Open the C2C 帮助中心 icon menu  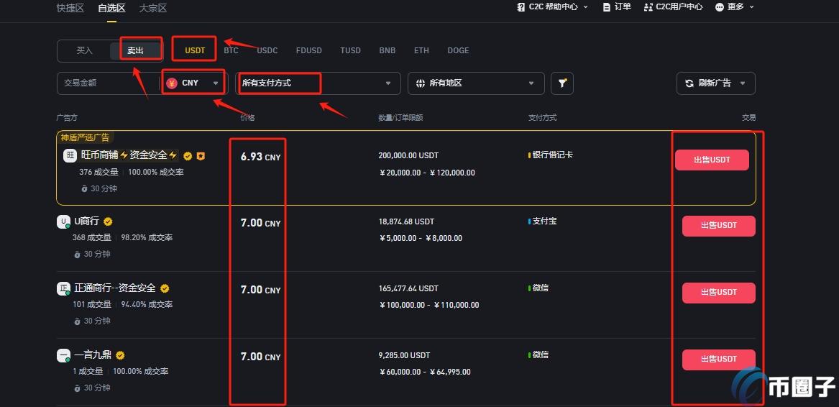(521, 7)
